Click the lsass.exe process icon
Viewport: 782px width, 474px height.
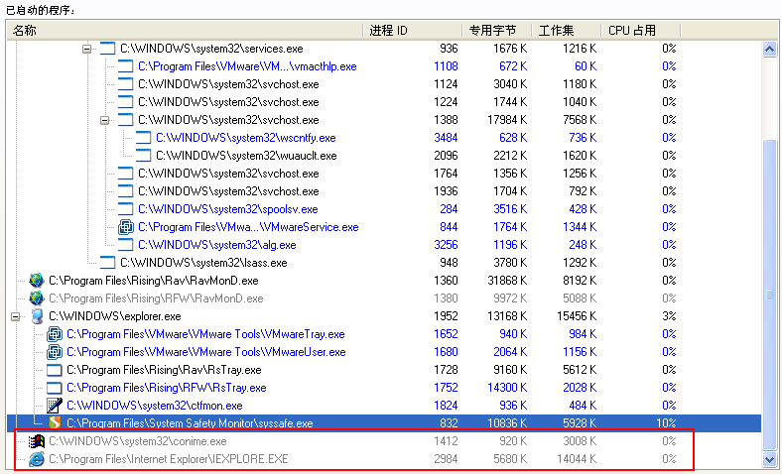click(107, 263)
